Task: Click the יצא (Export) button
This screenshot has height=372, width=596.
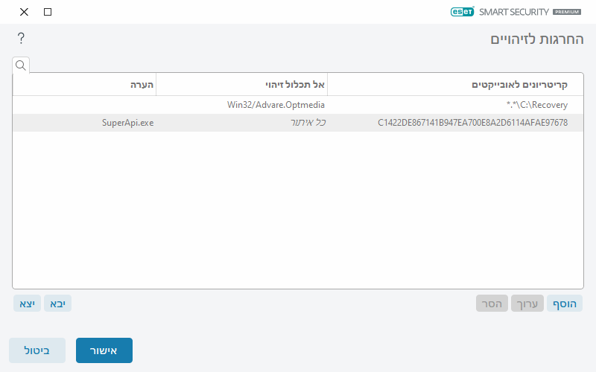Action: [x=28, y=304]
